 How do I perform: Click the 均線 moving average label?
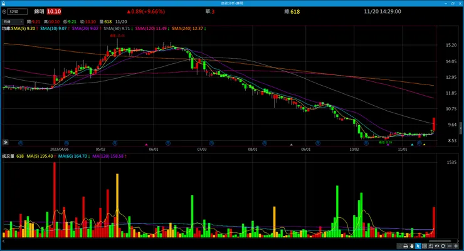pyautogui.click(x=6, y=29)
